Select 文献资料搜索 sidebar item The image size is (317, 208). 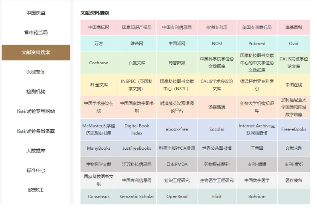[x=36, y=53]
